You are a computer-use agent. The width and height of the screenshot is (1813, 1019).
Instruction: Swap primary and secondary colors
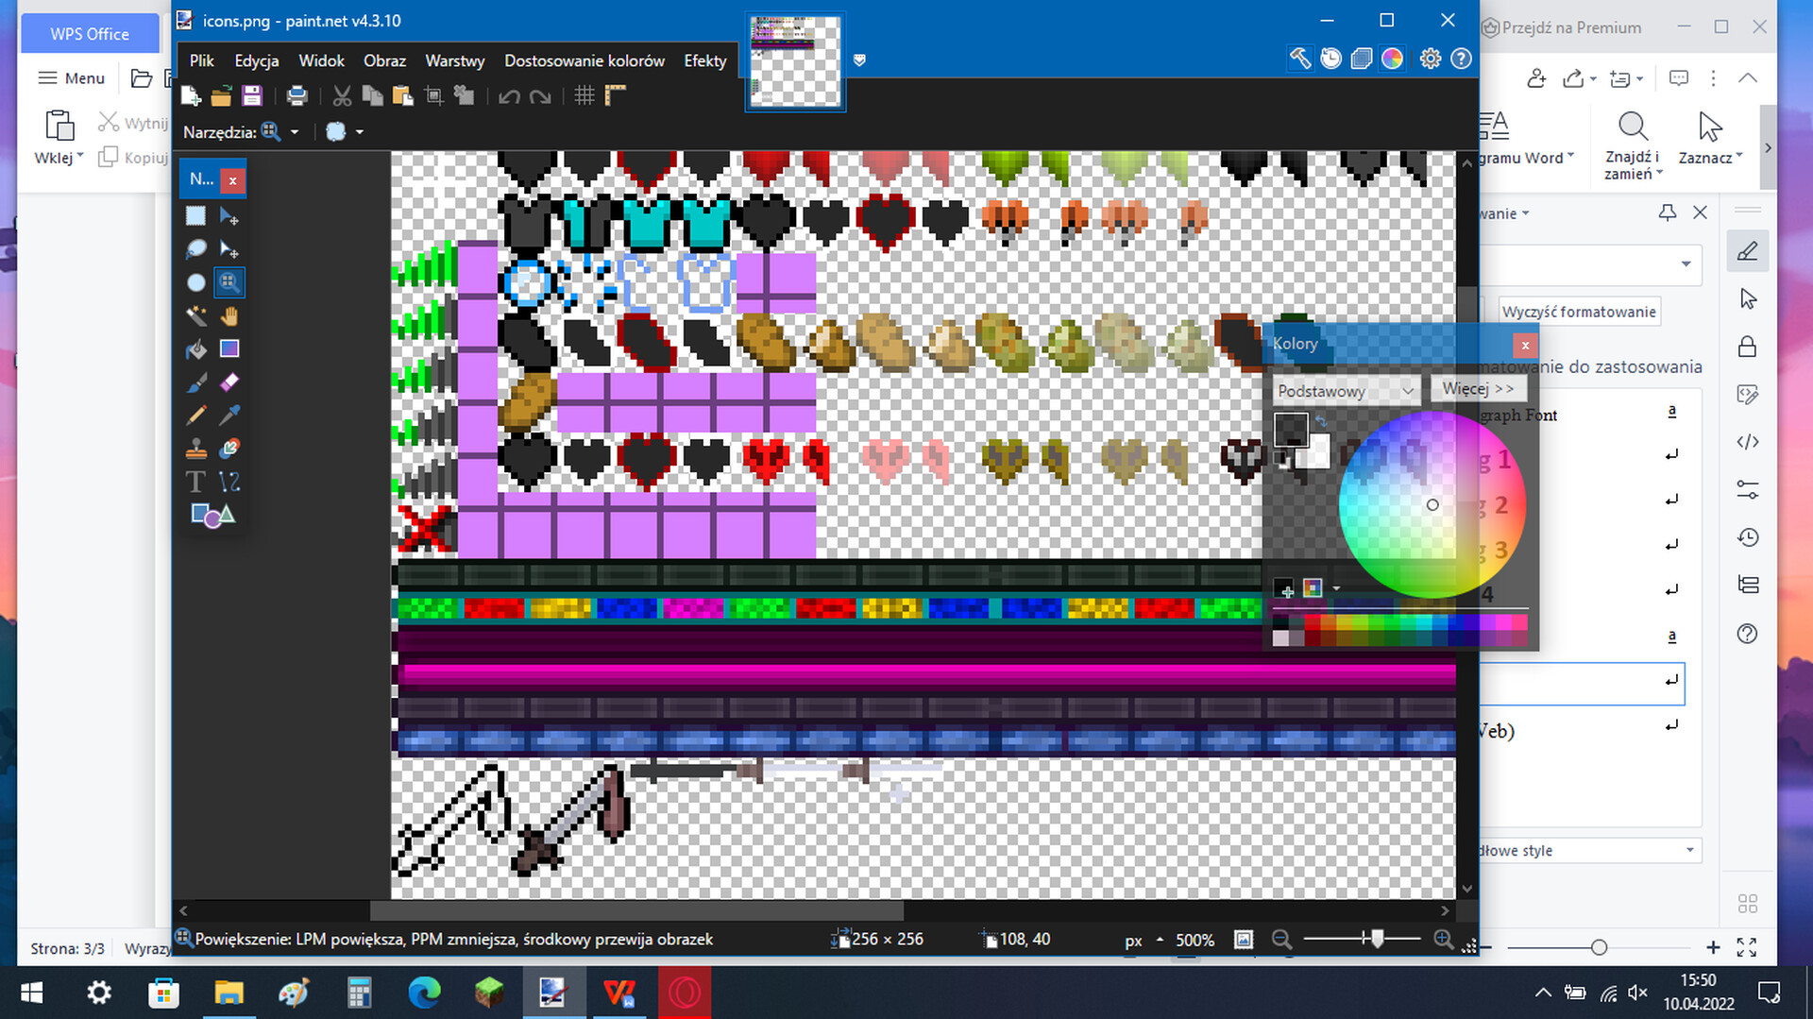[1321, 422]
